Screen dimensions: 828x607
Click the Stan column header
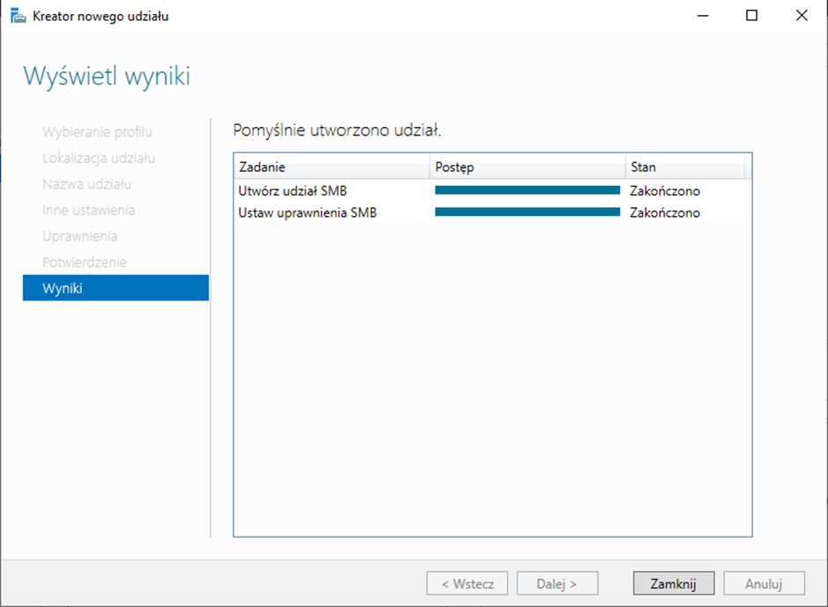[x=684, y=167]
